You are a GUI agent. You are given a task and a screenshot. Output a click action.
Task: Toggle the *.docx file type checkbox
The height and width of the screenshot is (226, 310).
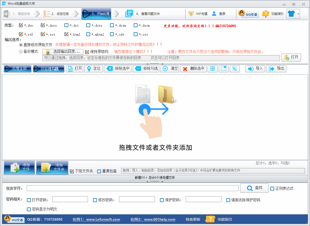click(x=43, y=25)
